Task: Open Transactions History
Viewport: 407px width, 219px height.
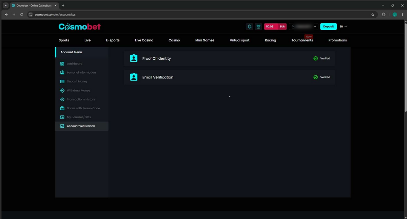Action: pos(82,99)
